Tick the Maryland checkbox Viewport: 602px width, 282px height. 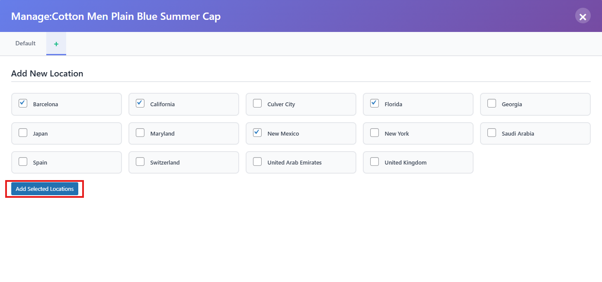140,133
